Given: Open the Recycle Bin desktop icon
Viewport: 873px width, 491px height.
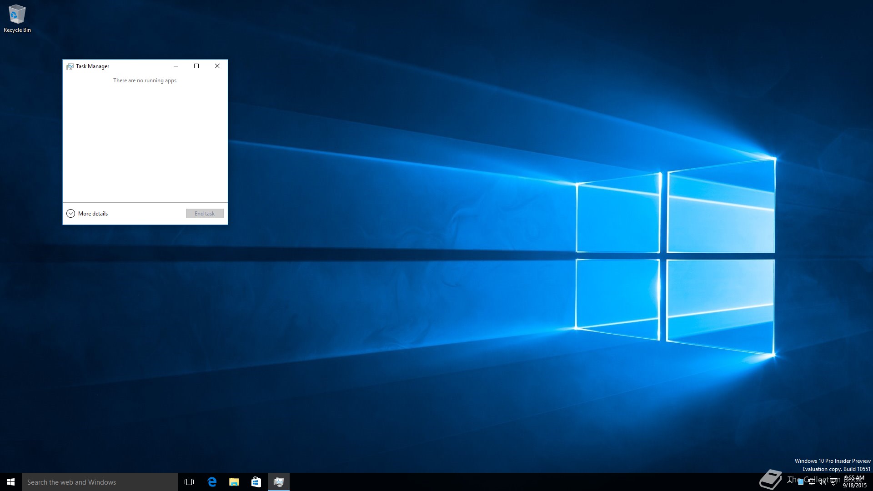Looking at the screenshot, I should point(17,19).
